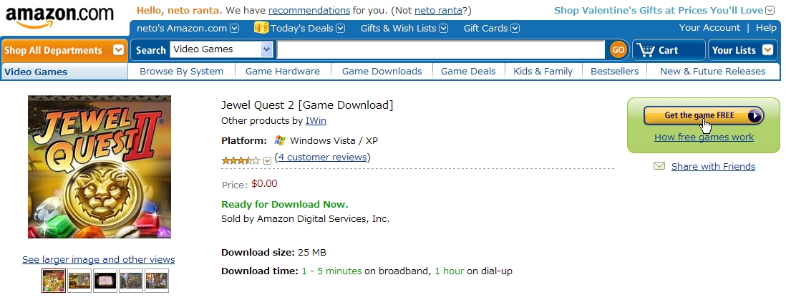Click the Amazon.com logo
786x300 pixels.
pos(59,18)
